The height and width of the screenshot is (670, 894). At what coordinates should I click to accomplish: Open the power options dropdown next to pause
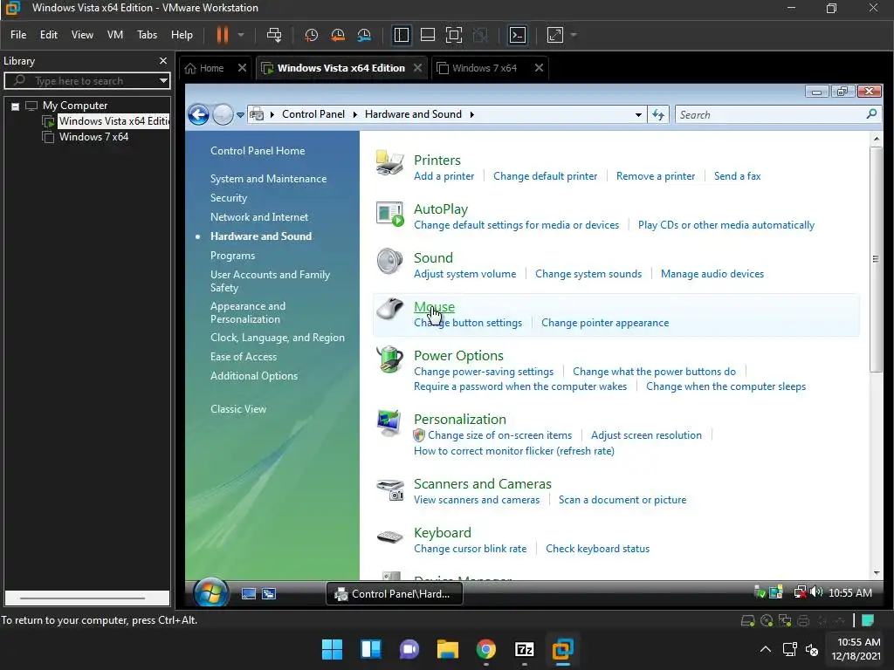pos(241,35)
